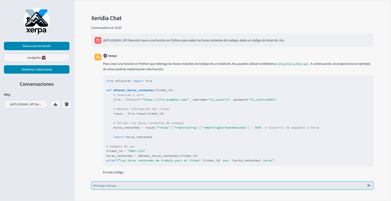This screenshot has height=201, width=391.
Task: Click the issue = jira.issue(ticket_id) line
Action: click(x=139, y=113)
